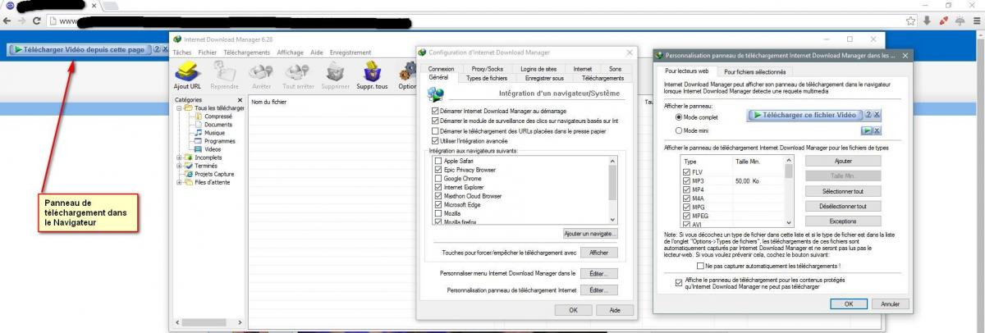Switch to Enregistrer sous tab
This screenshot has height=333, width=985.
click(544, 78)
